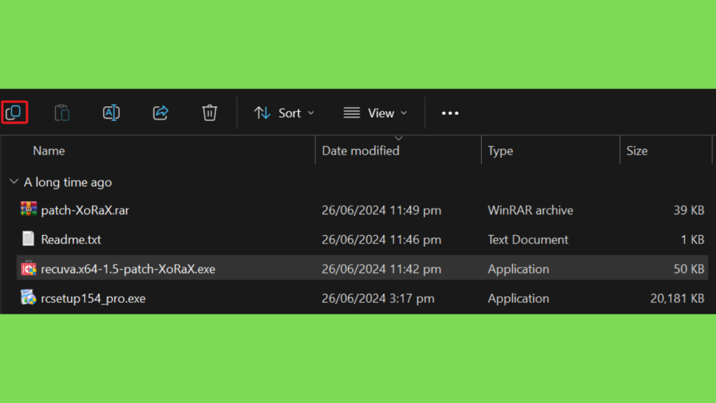Select the WinRAR icon of patch-XoRaX.rar

[28, 209]
